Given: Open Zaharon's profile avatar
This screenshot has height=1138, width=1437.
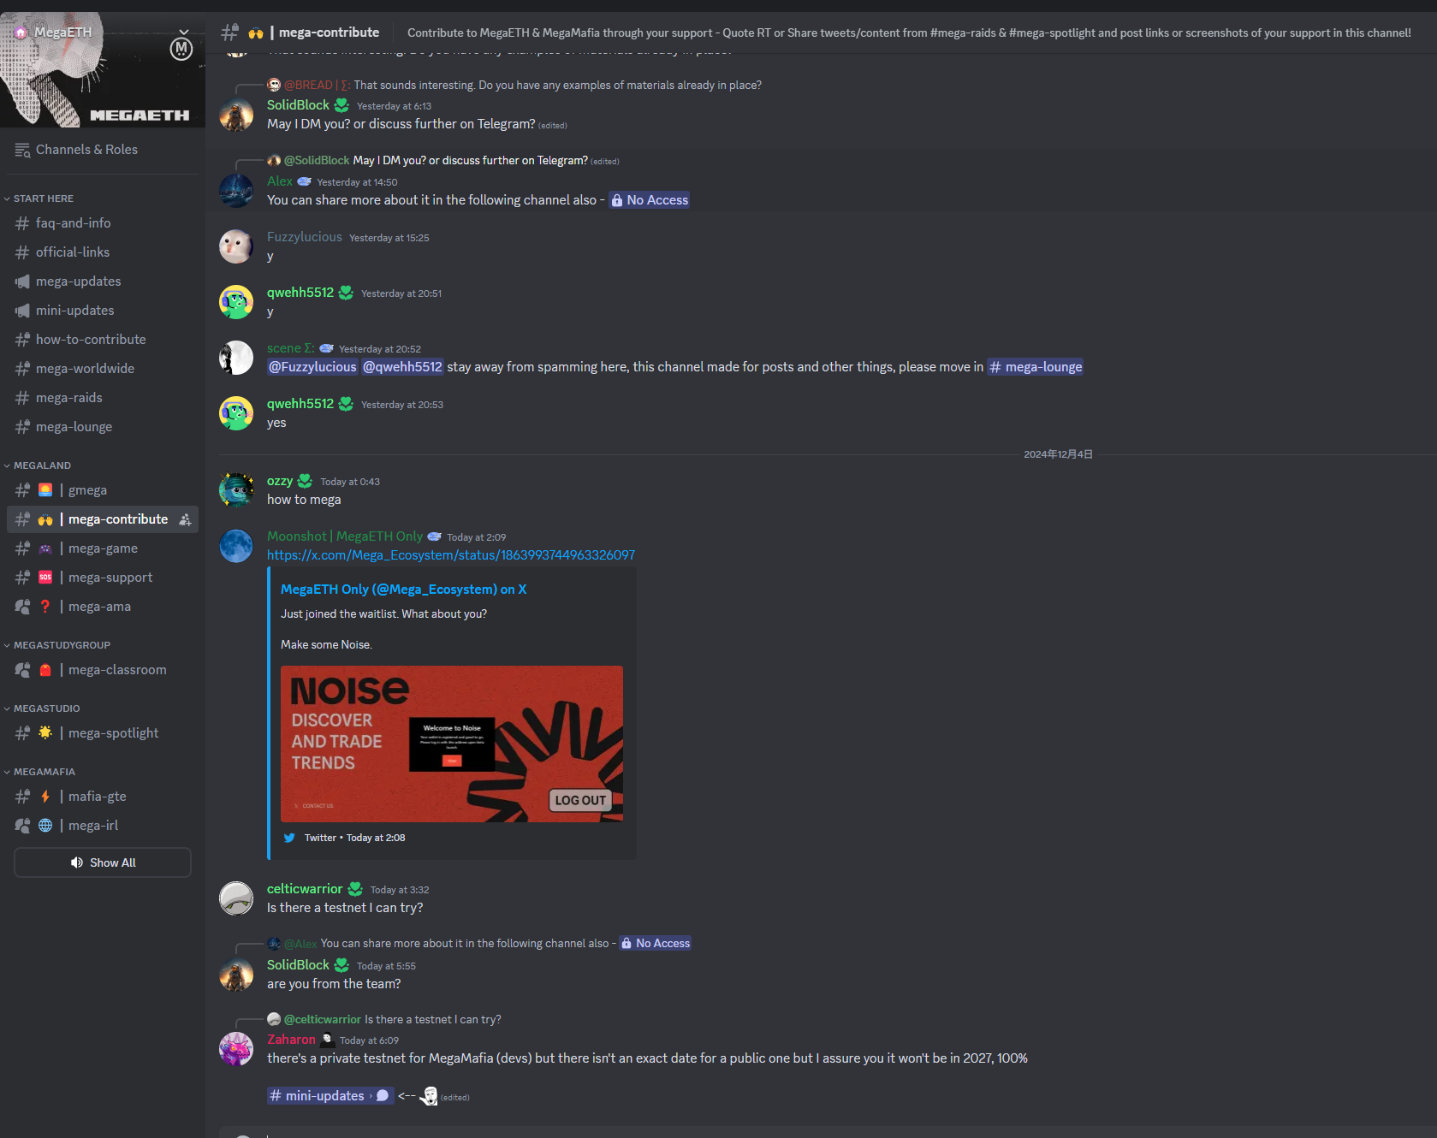Looking at the screenshot, I should coord(236,1049).
